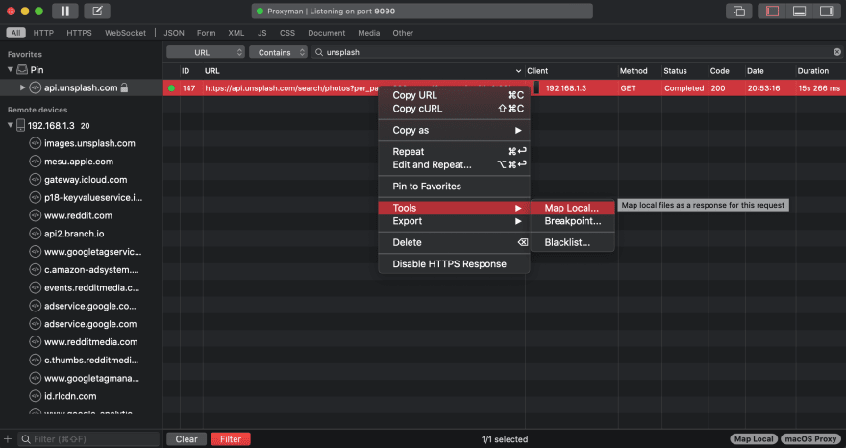Choose Copy URL from context menu

coord(455,95)
